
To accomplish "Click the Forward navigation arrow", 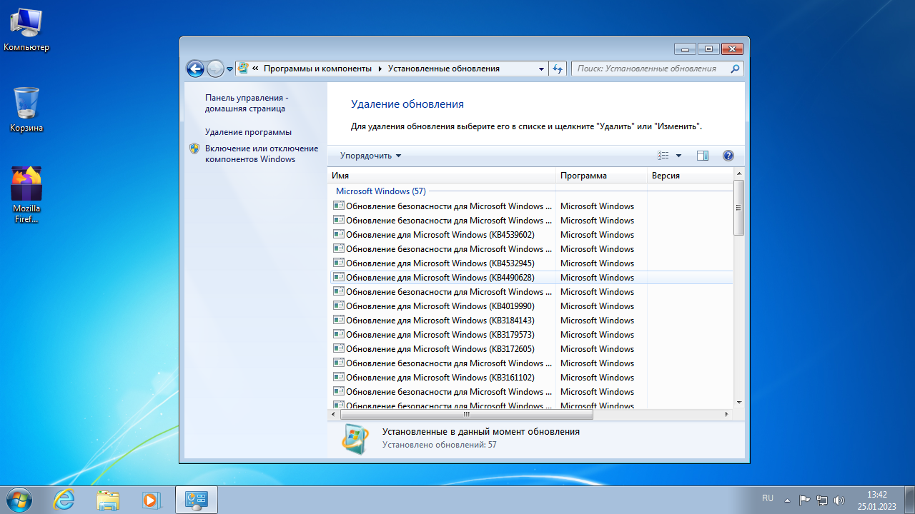I will [215, 69].
